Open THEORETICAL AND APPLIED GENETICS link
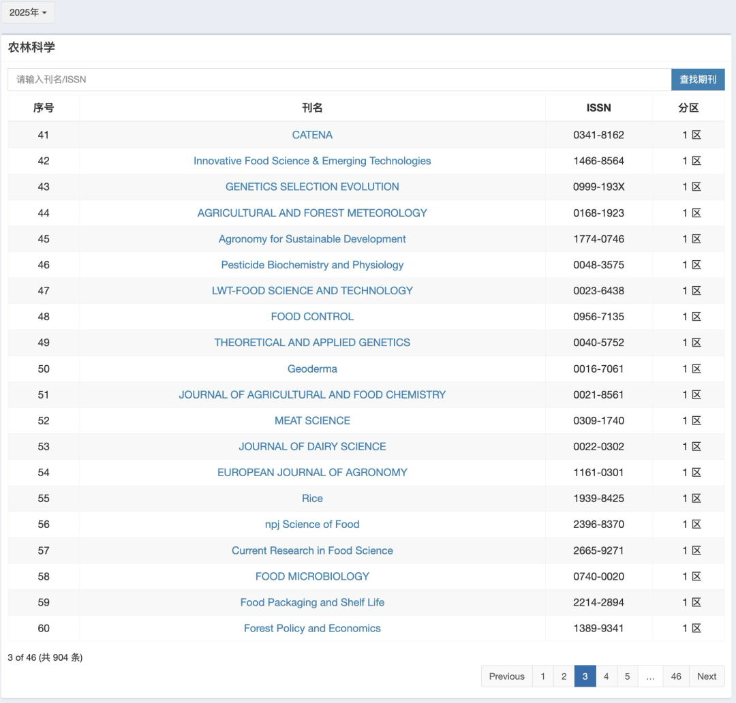 (312, 343)
